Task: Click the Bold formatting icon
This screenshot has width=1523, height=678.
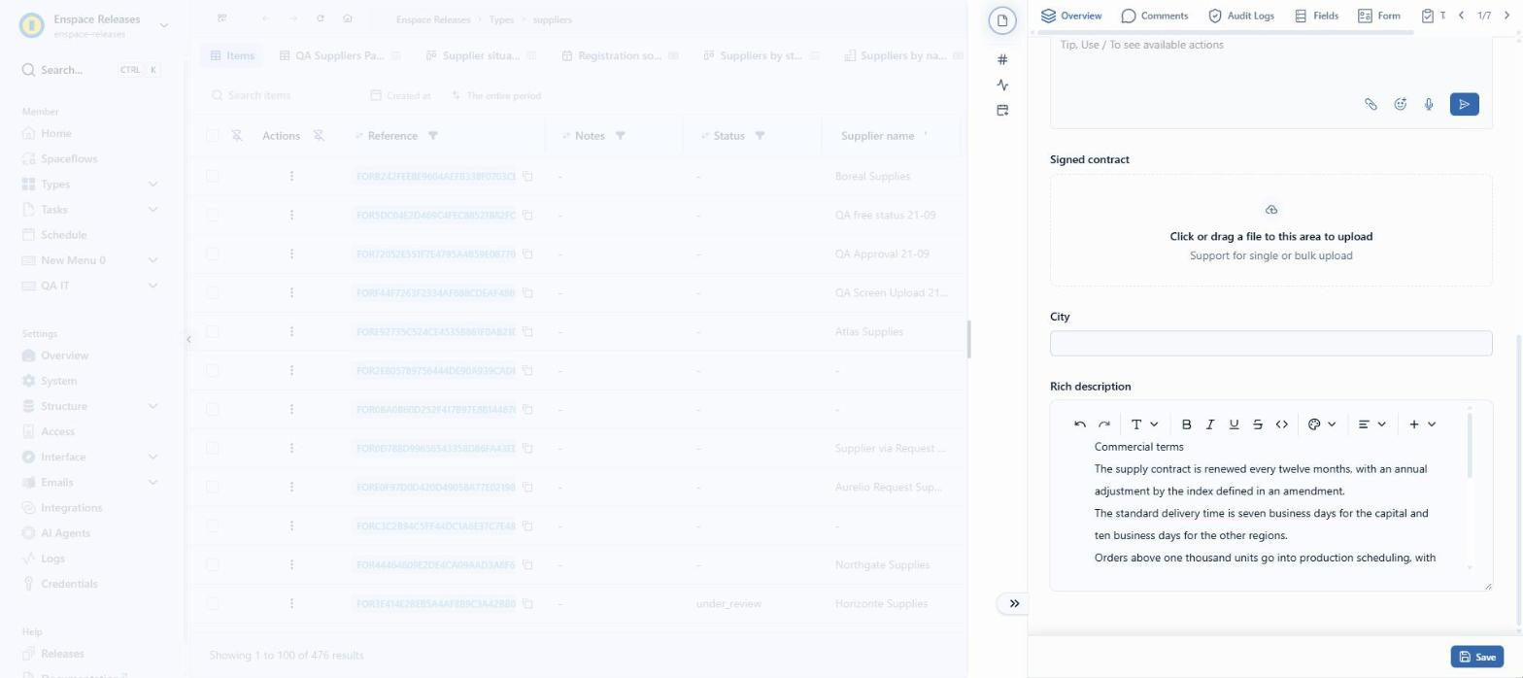Action: [x=1186, y=424]
